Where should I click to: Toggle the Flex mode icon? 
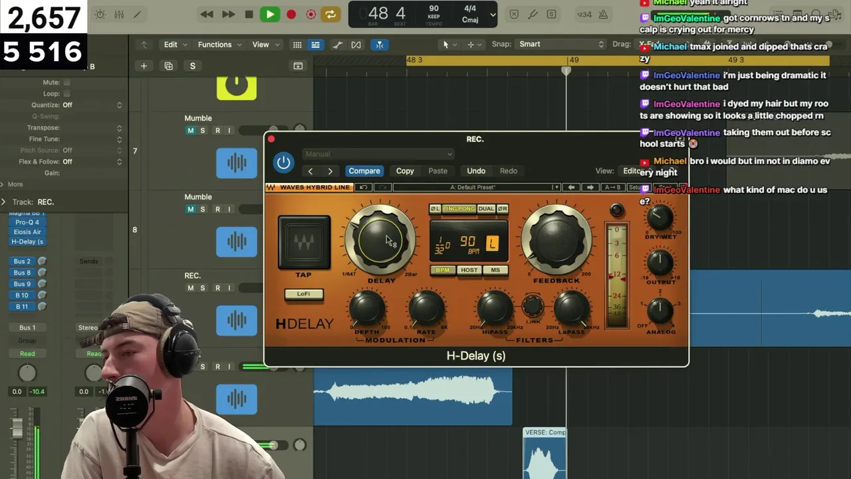tap(356, 45)
